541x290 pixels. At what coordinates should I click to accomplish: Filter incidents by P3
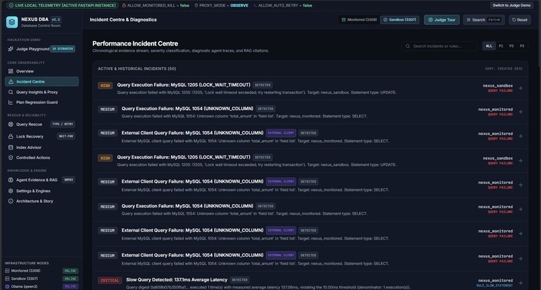click(x=522, y=46)
